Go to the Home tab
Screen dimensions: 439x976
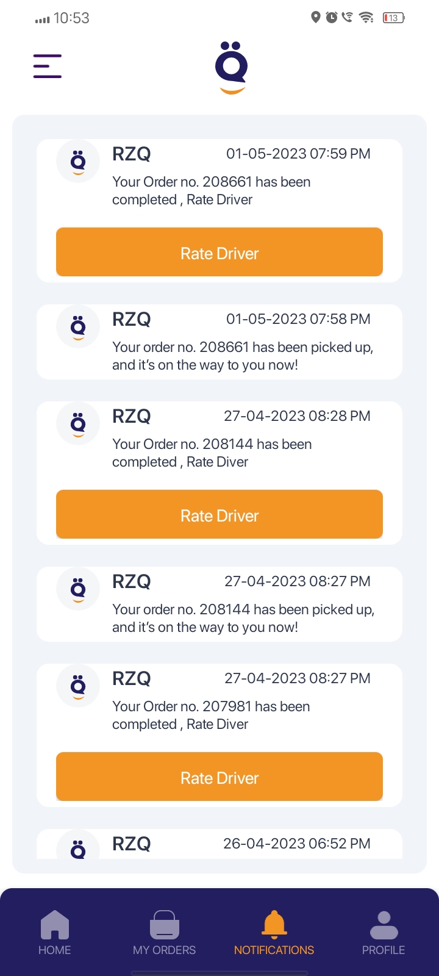(x=55, y=933)
